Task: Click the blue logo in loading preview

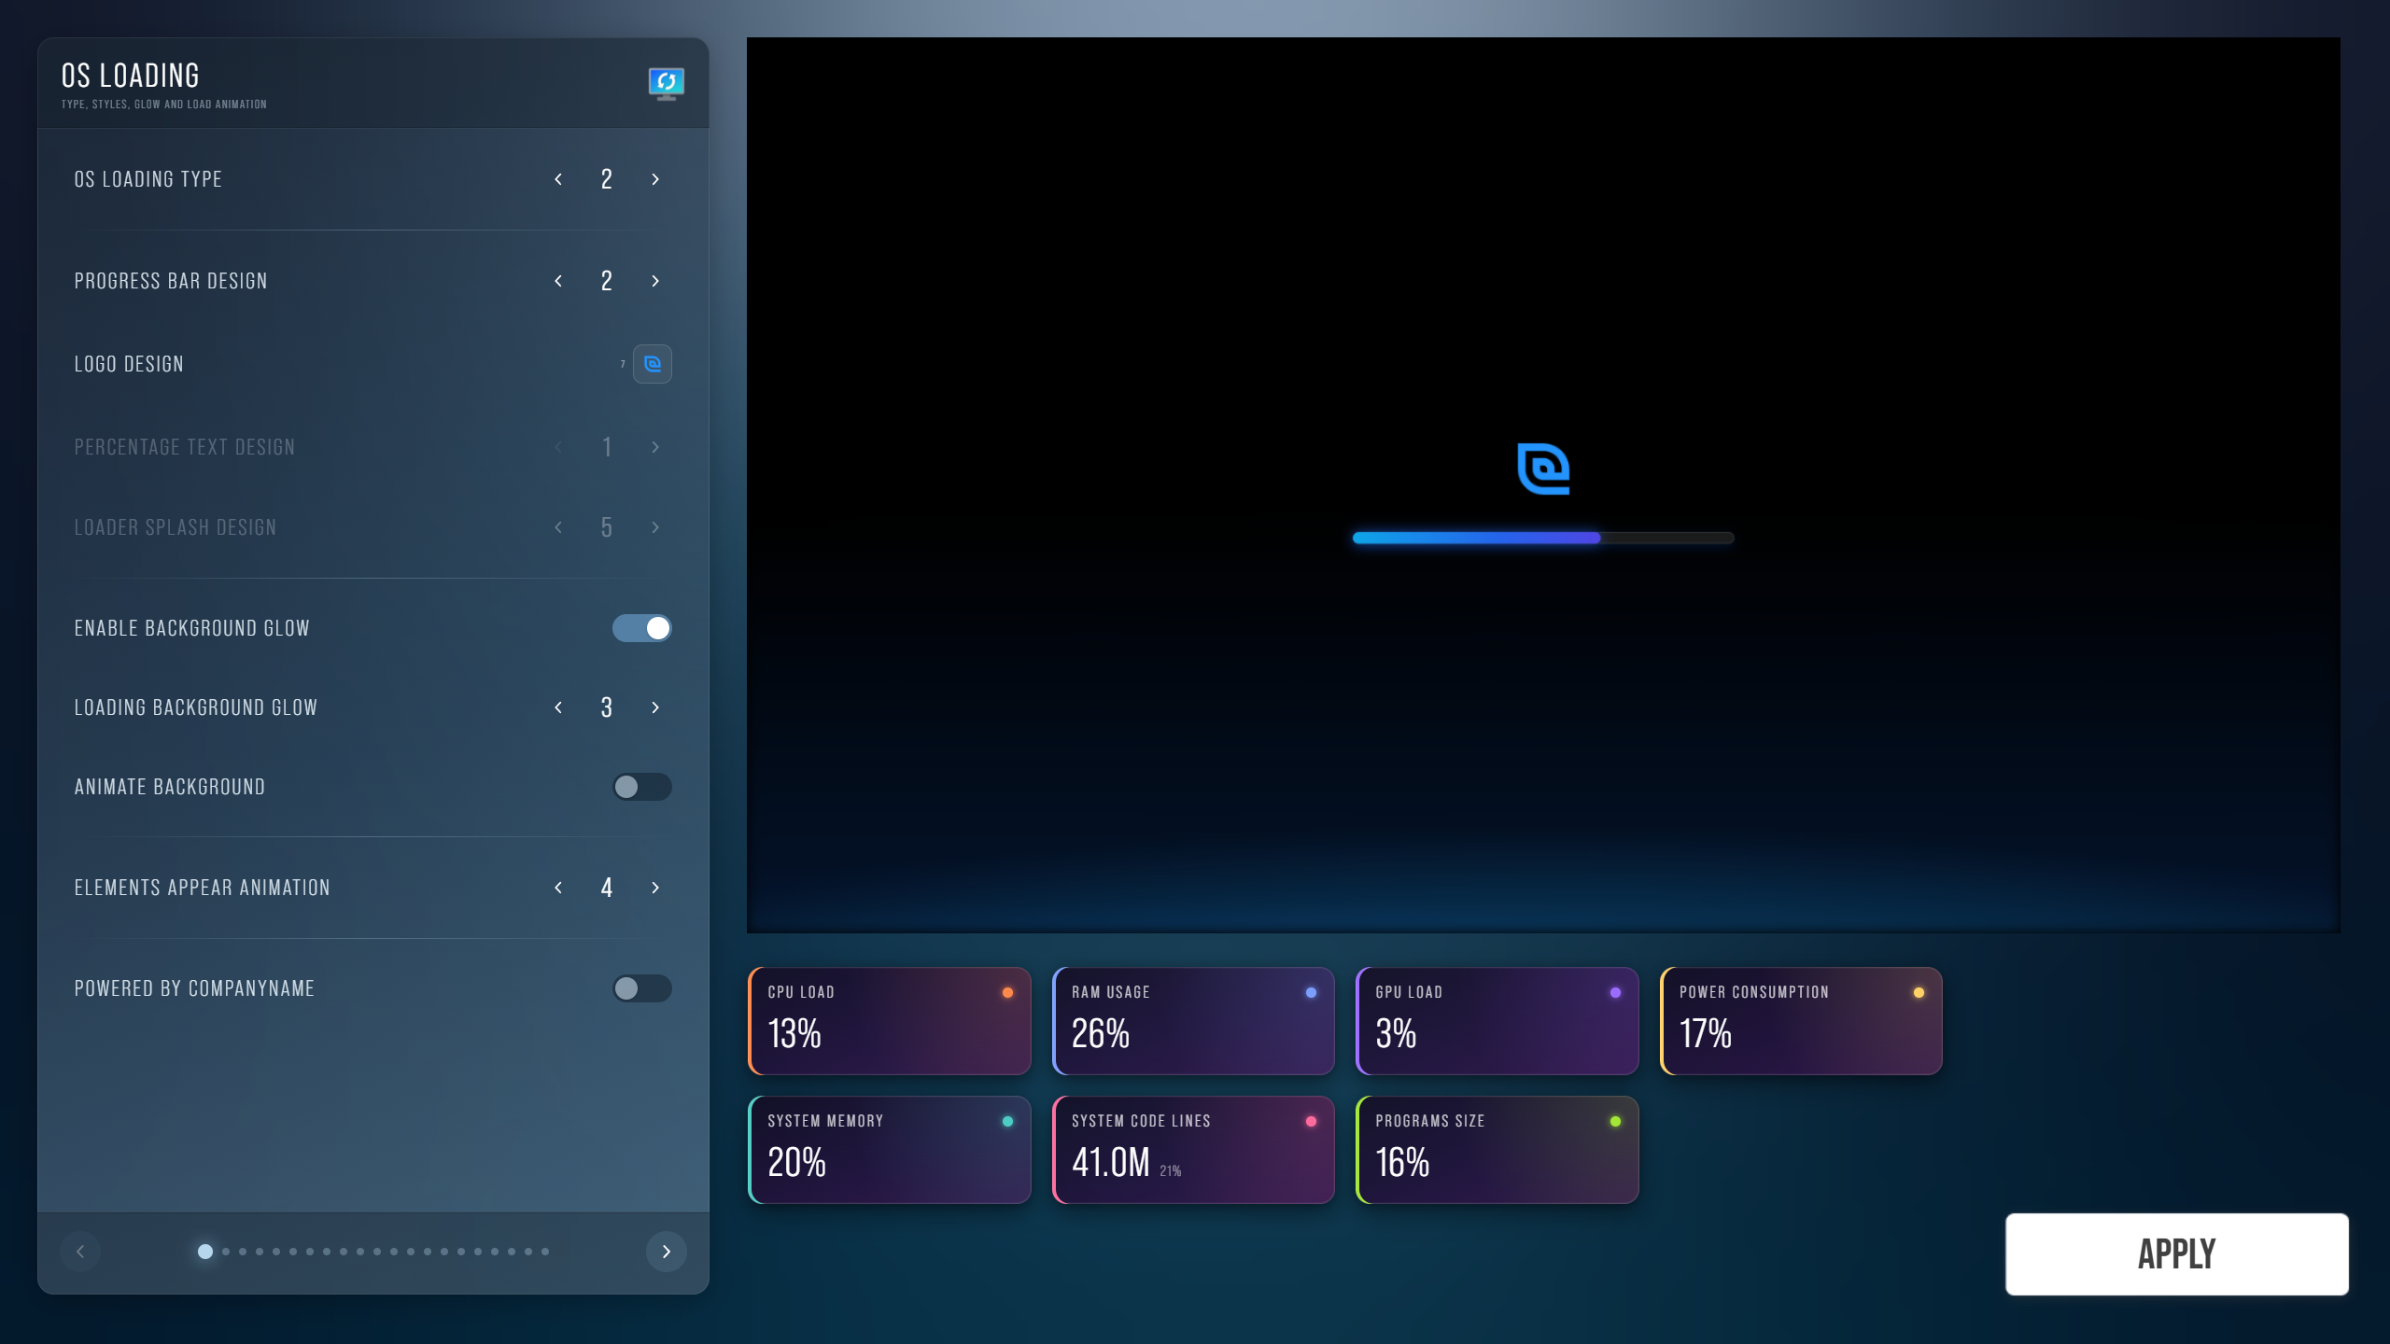Action: [1543, 469]
